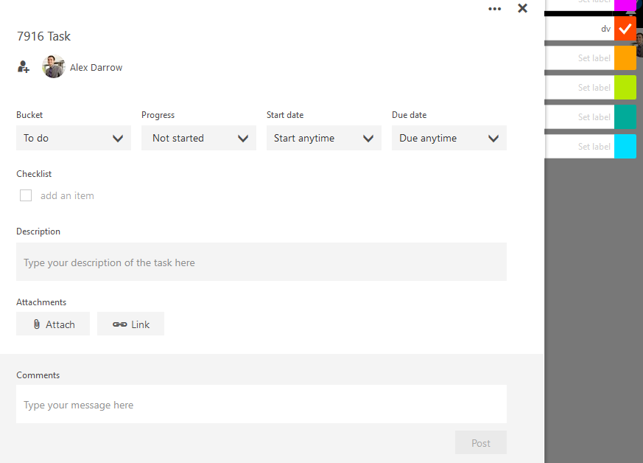Open Alex Darrow's profile picture
Image resolution: width=643 pixels, height=463 pixels.
click(x=53, y=66)
